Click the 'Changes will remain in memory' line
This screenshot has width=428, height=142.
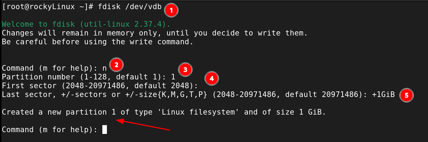154,33
